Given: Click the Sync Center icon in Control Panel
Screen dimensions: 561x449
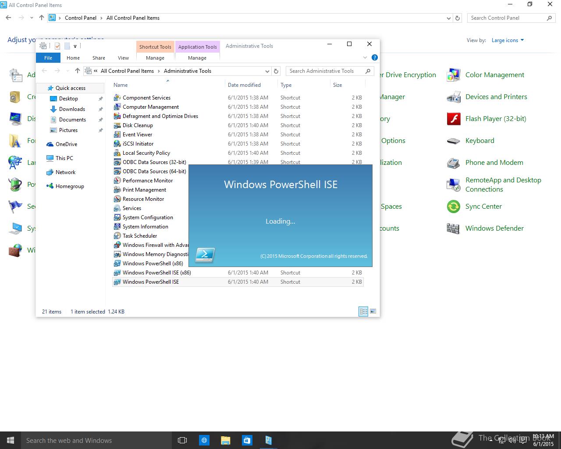Looking at the screenshot, I should tap(453, 207).
